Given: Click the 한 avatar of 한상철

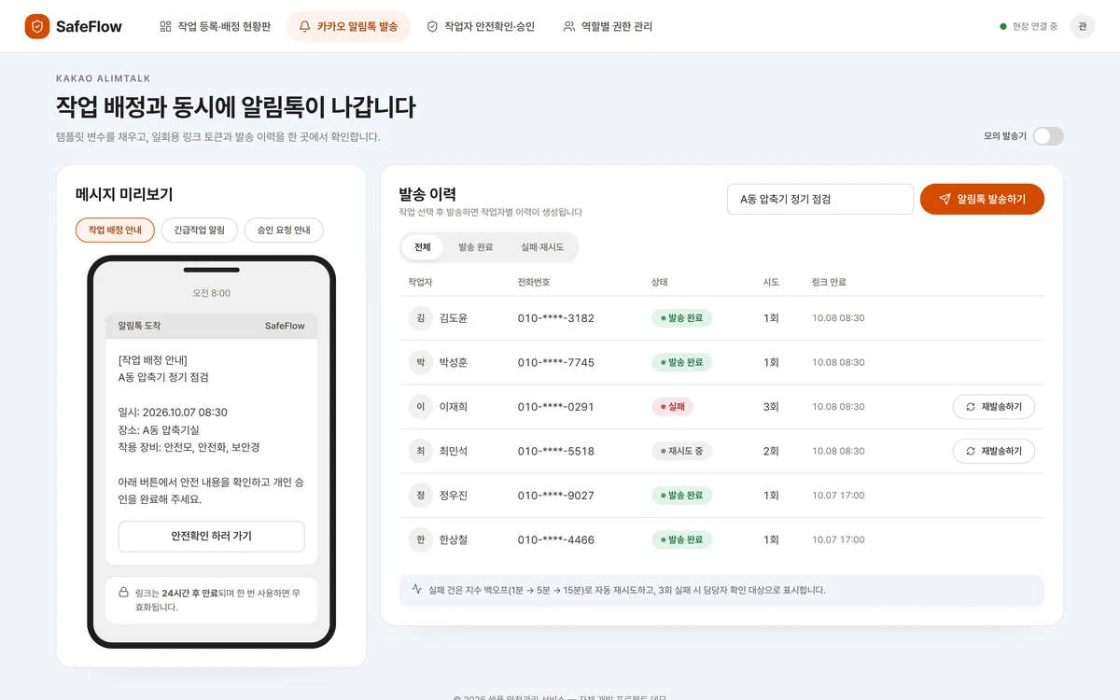Looking at the screenshot, I should (421, 539).
